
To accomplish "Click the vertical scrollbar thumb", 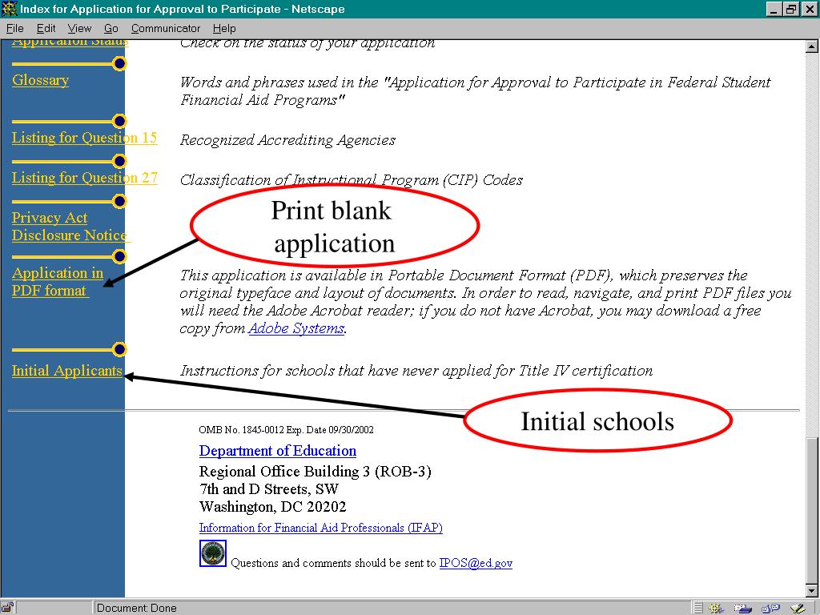I will pyautogui.click(x=812, y=510).
